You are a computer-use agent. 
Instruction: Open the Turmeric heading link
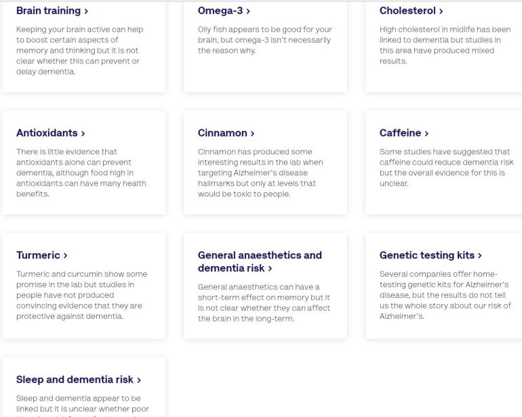[x=38, y=255]
